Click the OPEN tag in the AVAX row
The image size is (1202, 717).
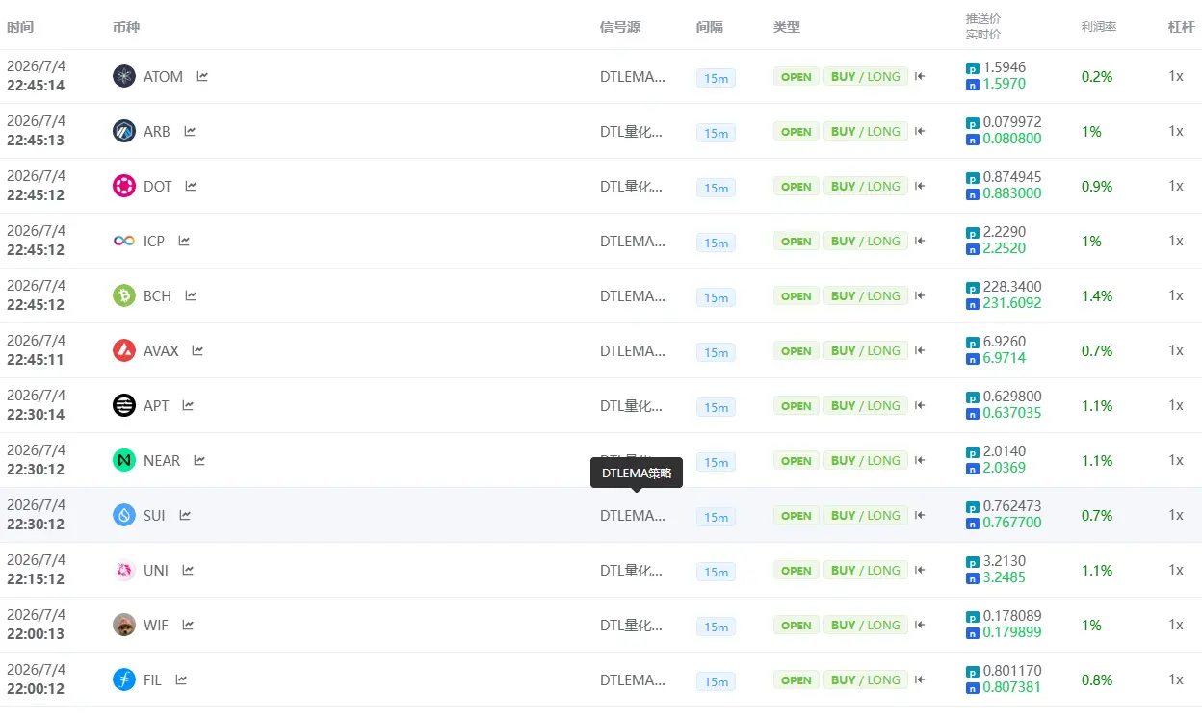coord(797,350)
